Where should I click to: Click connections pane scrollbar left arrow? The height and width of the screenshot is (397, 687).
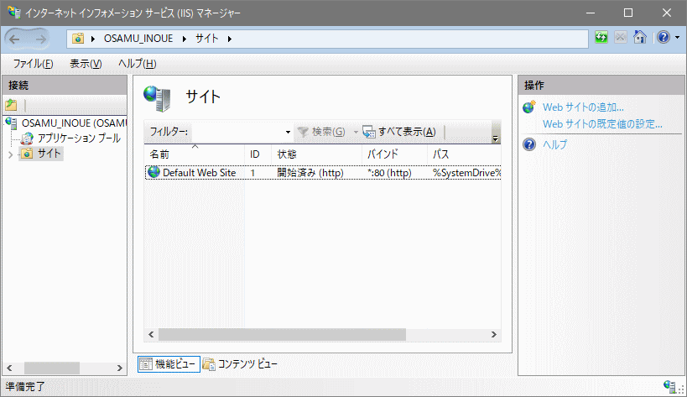click(x=9, y=368)
